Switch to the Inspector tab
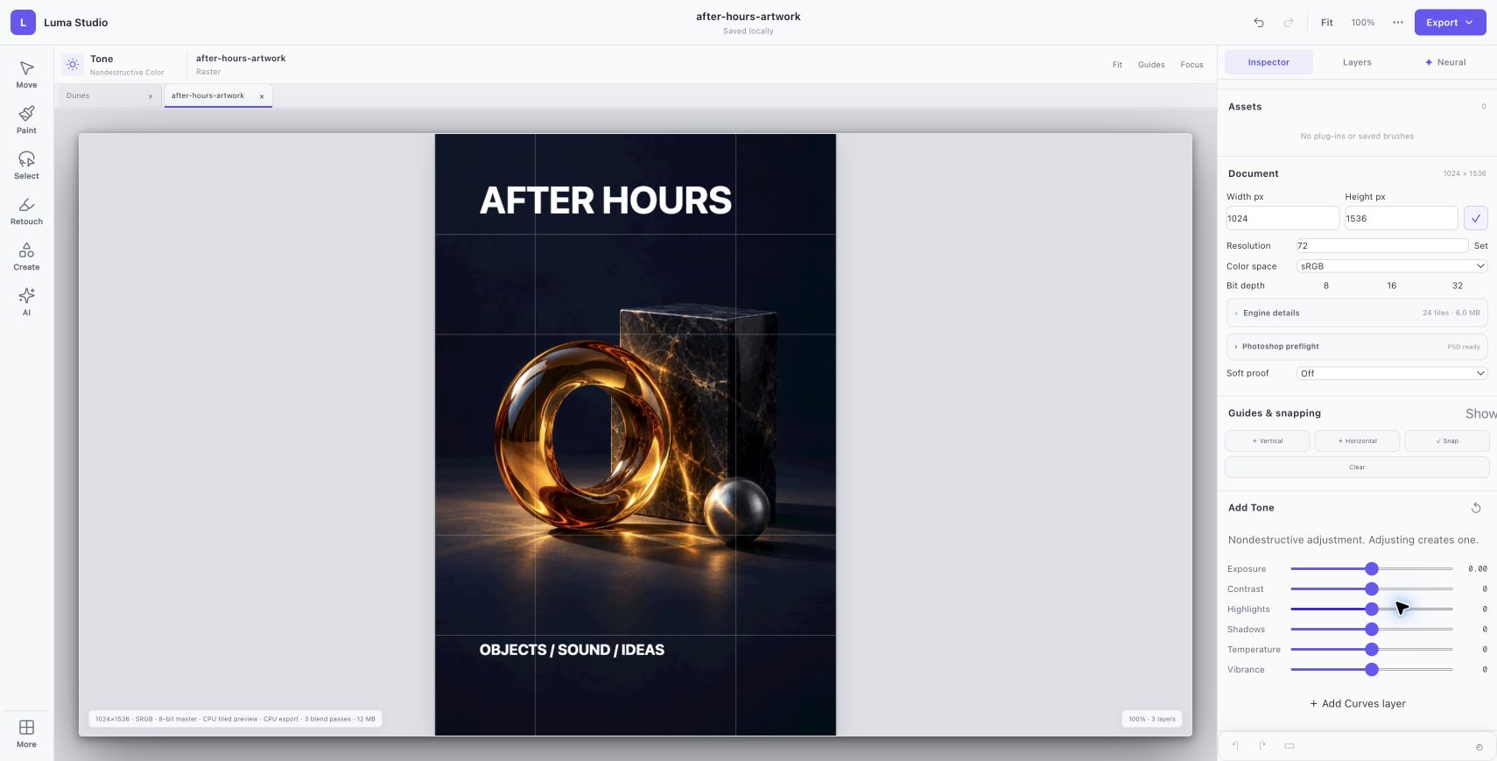Screen dimensions: 1497x761 pos(1269,62)
